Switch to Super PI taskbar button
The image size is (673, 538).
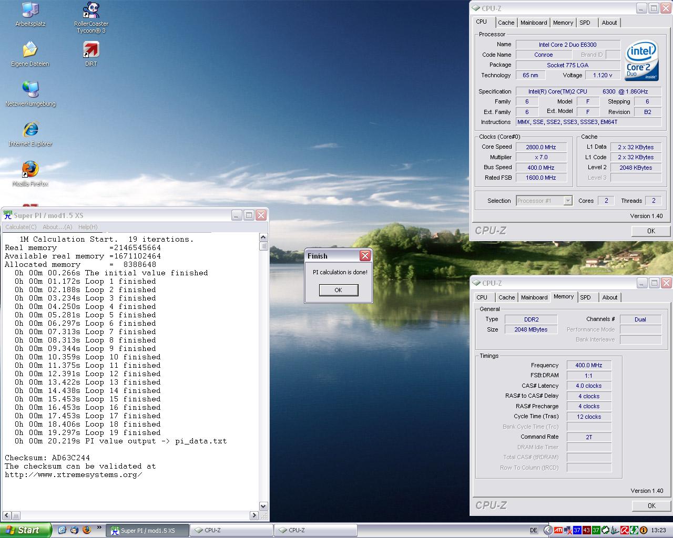pos(148,531)
